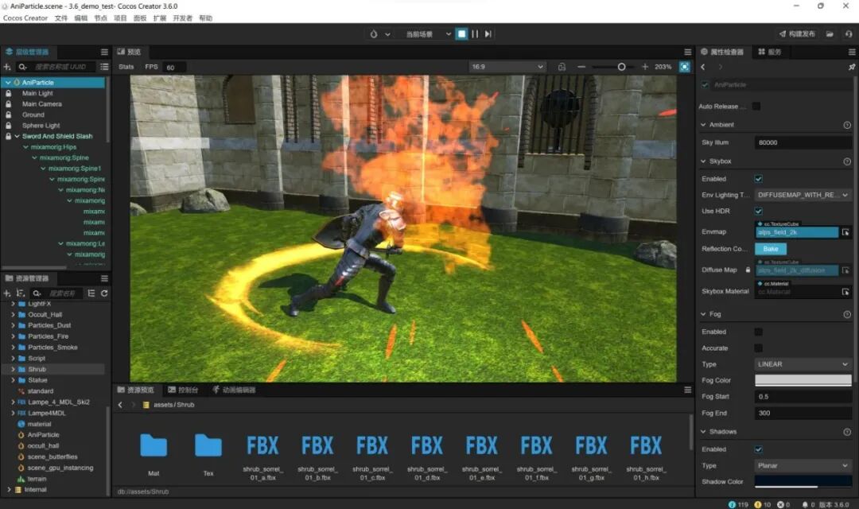Collapse the Sword And Shield Slash node

click(x=17, y=137)
